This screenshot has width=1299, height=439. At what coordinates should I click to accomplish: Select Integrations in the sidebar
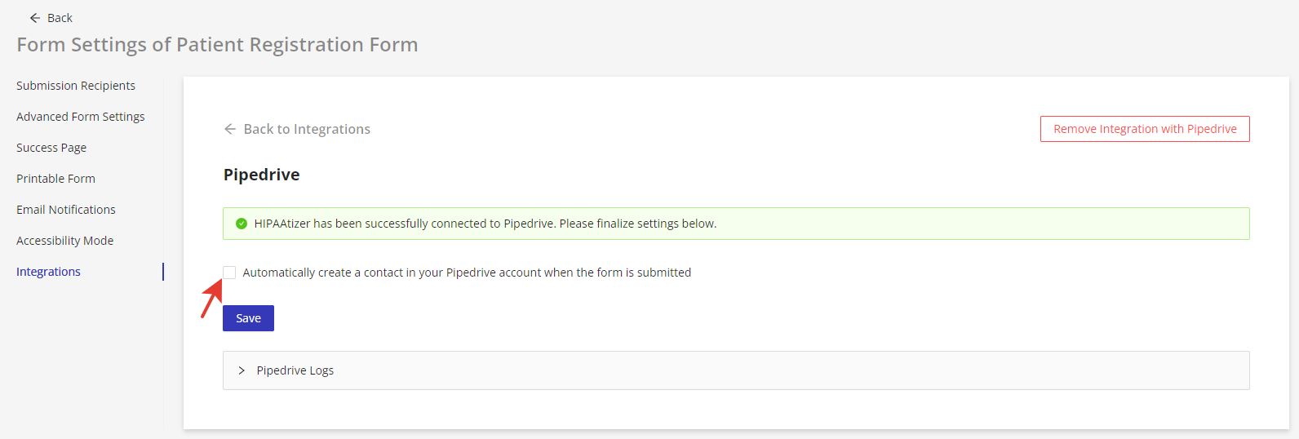pyautogui.click(x=48, y=272)
